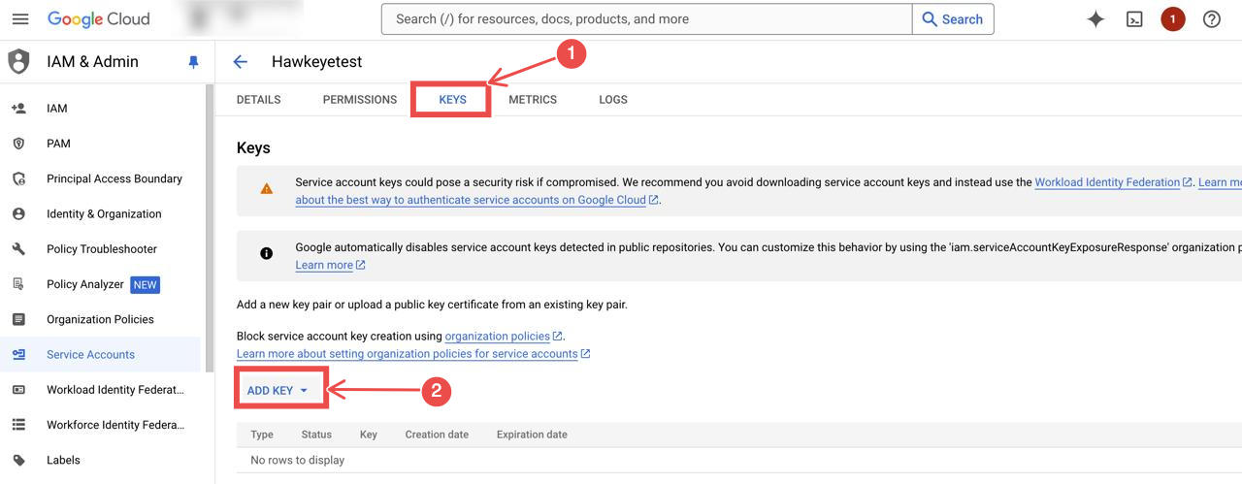The height and width of the screenshot is (484, 1242).
Task: Follow the organization policies link
Action: pyautogui.click(x=497, y=337)
